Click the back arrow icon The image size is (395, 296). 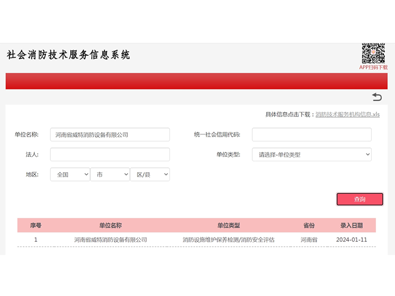pyautogui.click(x=377, y=97)
